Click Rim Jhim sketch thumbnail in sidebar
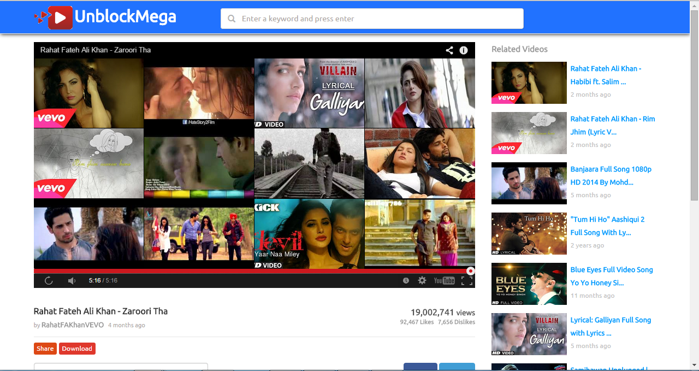Image resolution: width=699 pixels, height=371 pixels. coord(529,133)
